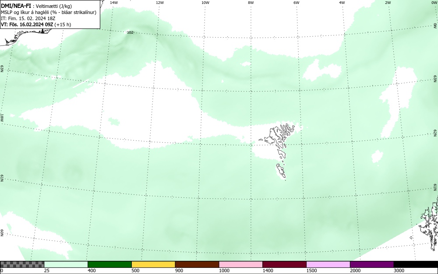Click the 14W longitude label
Screen dimensions: 438x274
click(113, 3)
